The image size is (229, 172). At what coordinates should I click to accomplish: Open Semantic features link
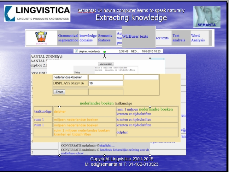click(105, 38)
